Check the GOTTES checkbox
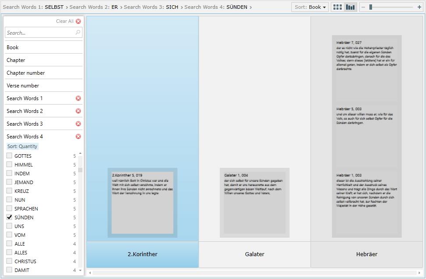 point(9,156)
